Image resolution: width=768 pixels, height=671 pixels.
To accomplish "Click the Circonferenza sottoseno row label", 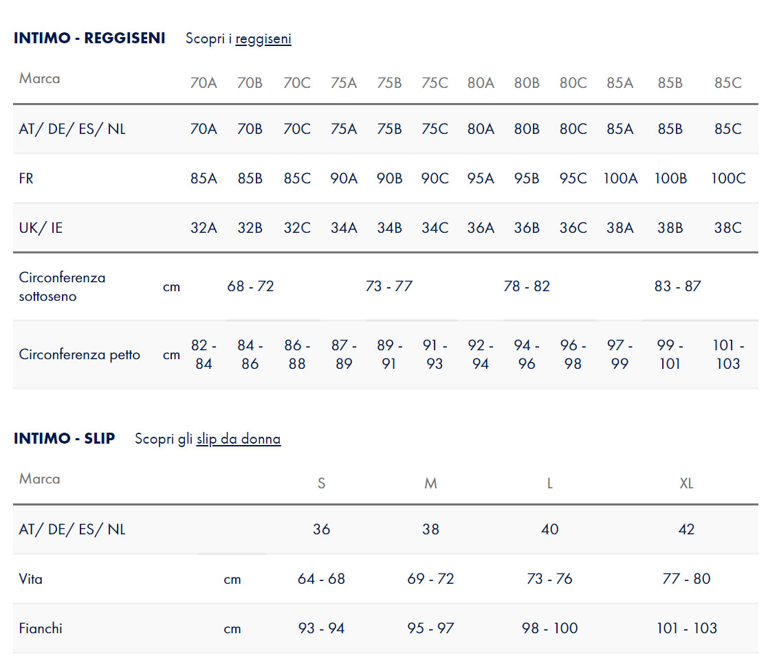I will coord(62,287).
